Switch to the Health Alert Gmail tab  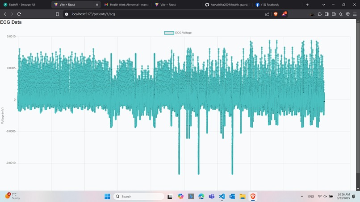[x=126, y=4]
